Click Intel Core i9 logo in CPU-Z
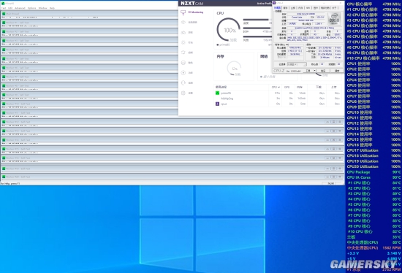402x273 pixels. [x=334, y=19]
